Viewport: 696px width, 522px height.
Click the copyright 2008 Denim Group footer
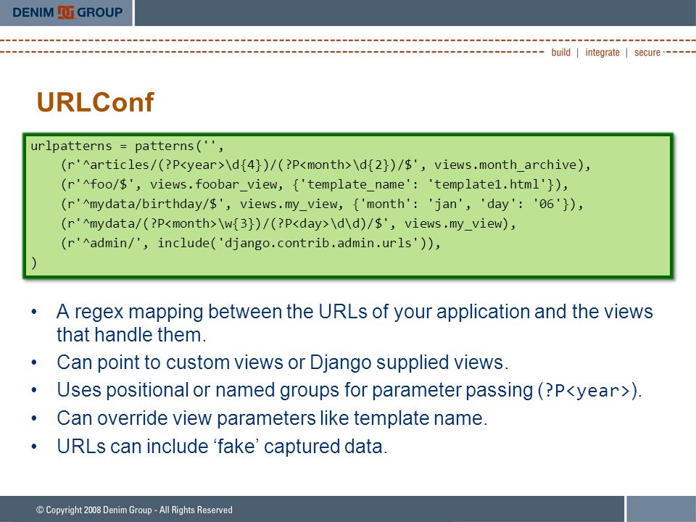[x=134, y=510]
